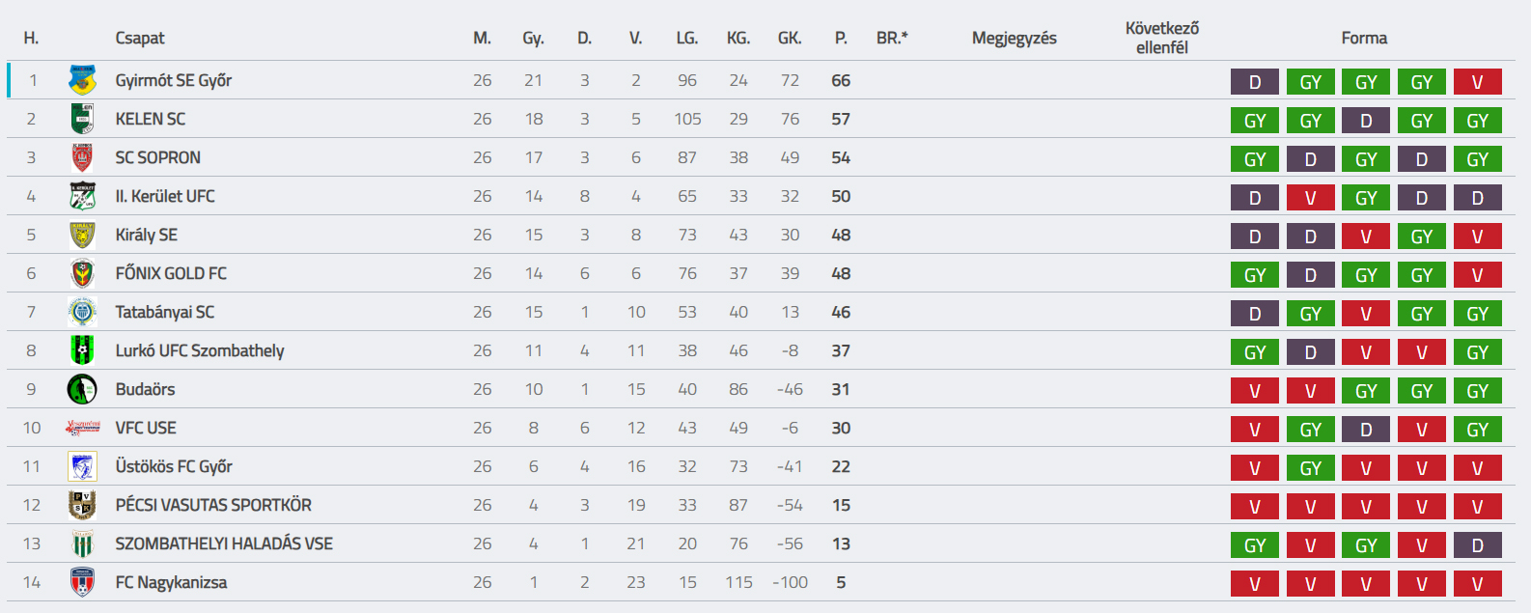Click the II. Kerület UFC badge
This screenshot has height=613, width=1531.
82,196
